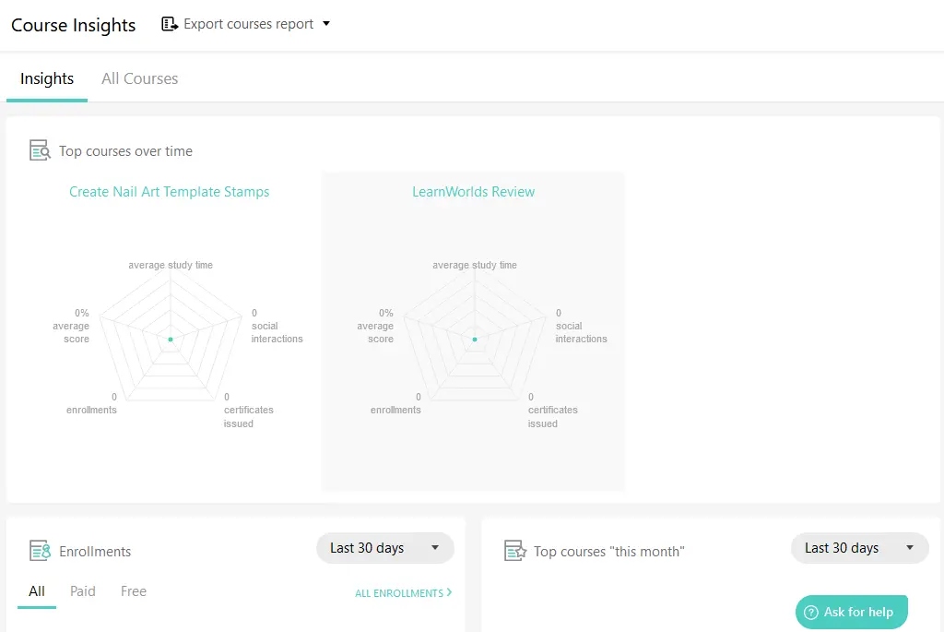
Task: Open the Create Nail Art Template Stamps course
Action: pyautogui.click(x=170, y=191)
